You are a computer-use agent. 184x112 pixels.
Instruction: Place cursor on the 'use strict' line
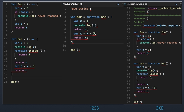(81, 9)
